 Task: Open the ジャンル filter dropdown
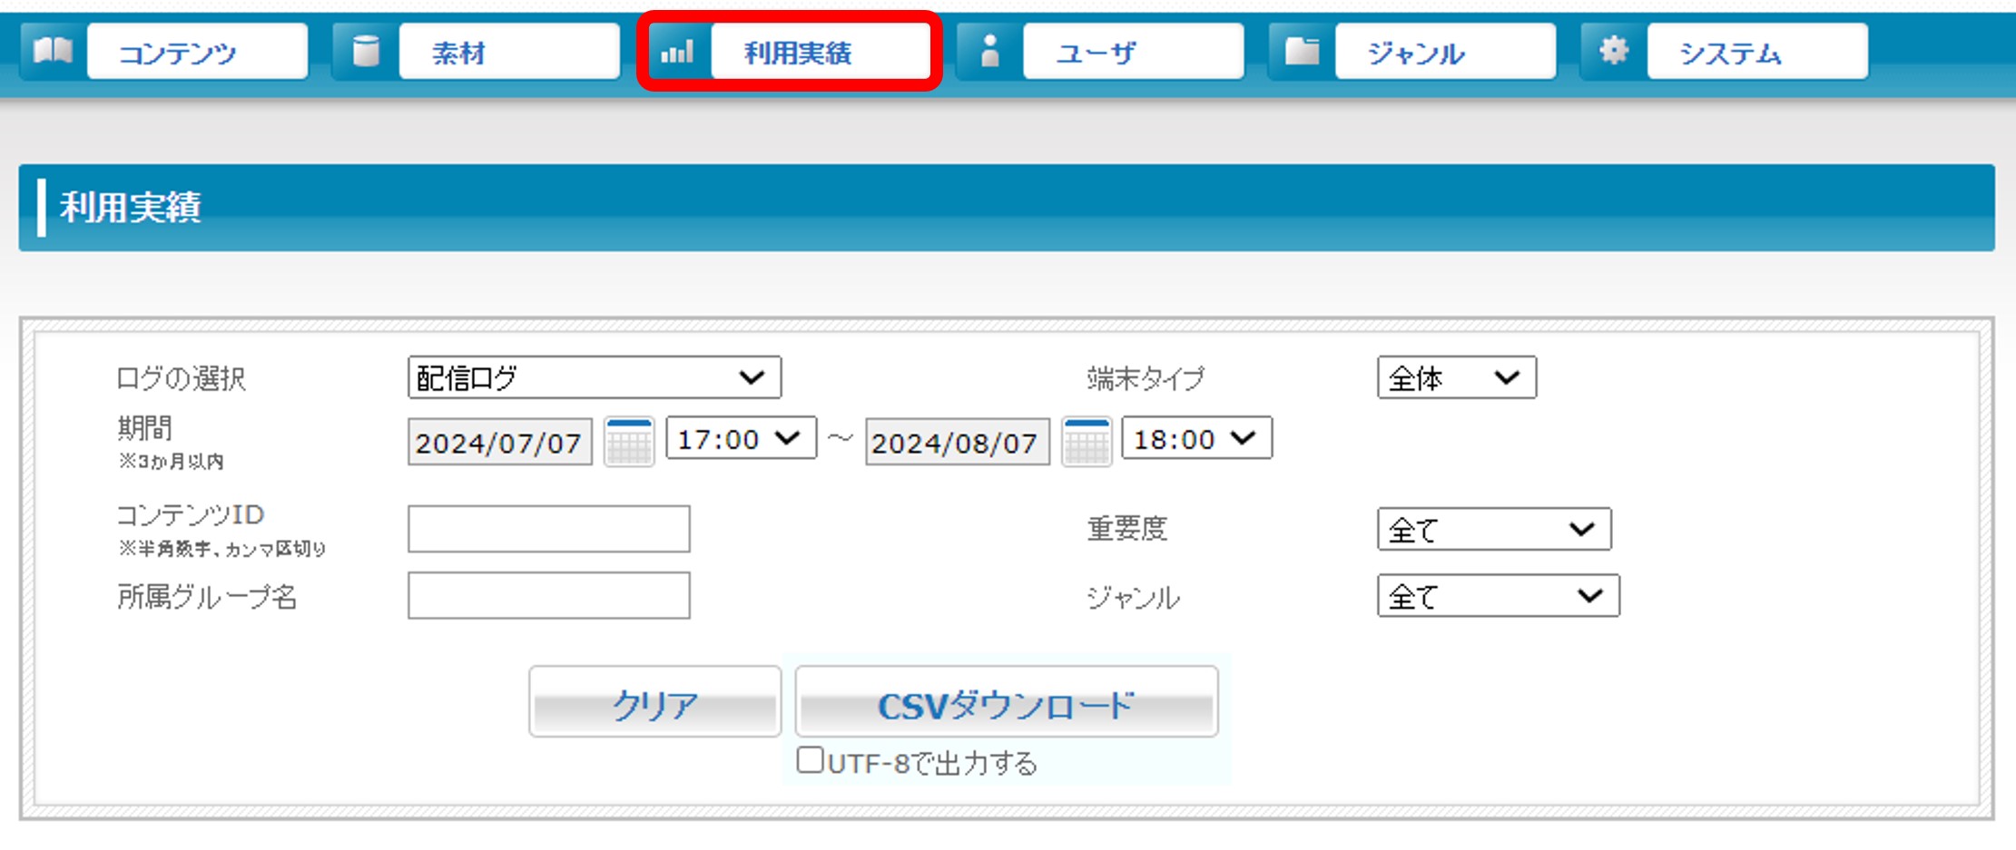pyautogui.click(x=1498, y=596)
